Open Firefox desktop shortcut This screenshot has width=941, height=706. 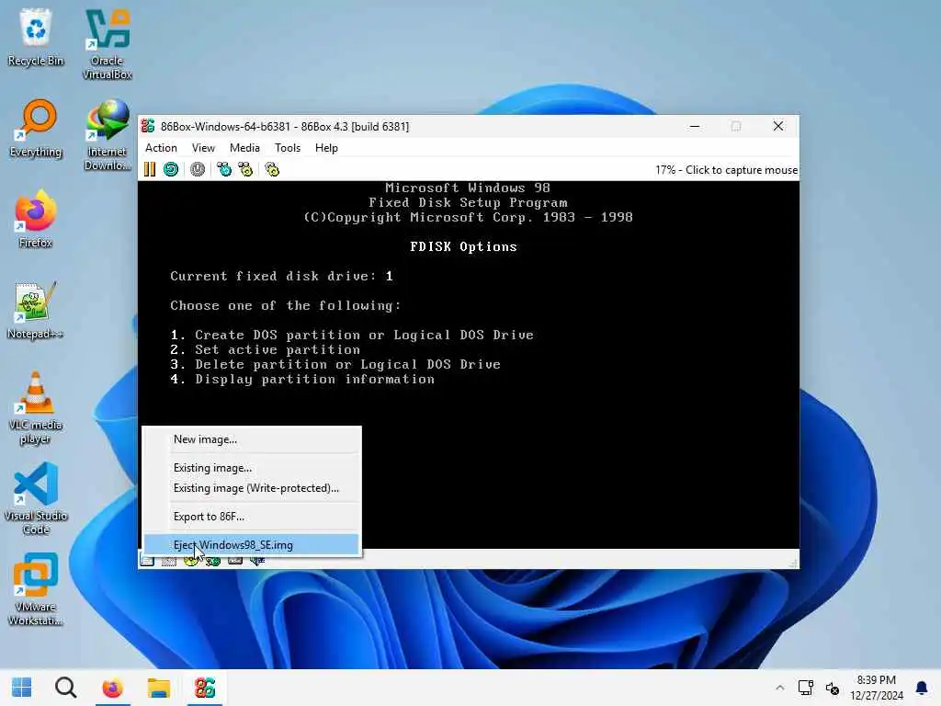click(x=36, y=220)
